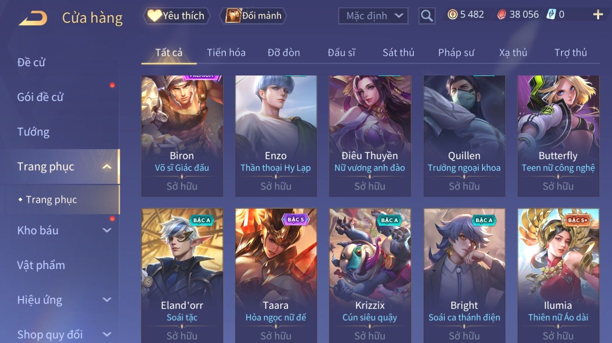Click the plus icon to add currency
The height and width of the screenshot is (343, 612).
point(598,15)
